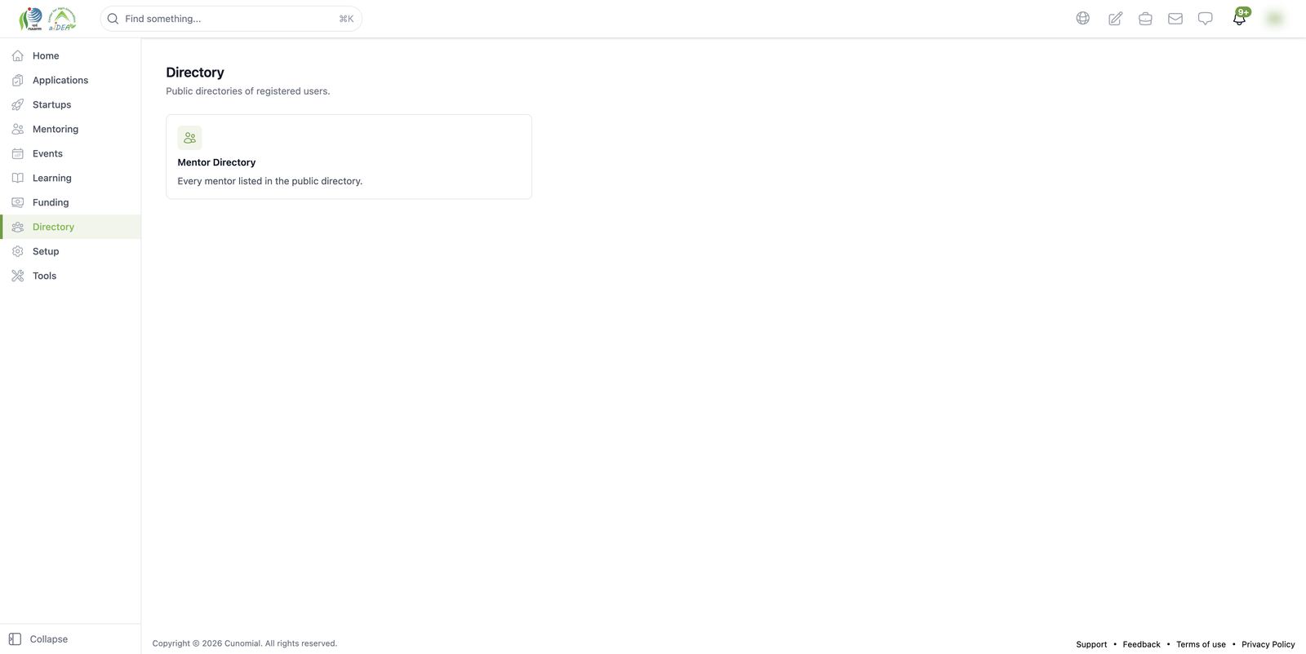The image size is (1306, 654).
Task: Click the edit pencil icon in header
Action: coord(1115,18)
